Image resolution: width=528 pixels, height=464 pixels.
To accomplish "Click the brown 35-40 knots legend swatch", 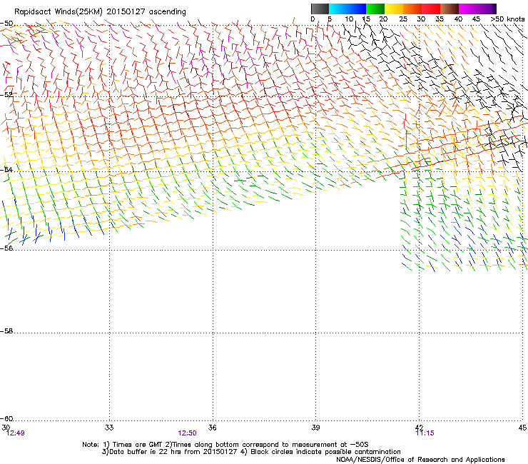I will [x=450, y=9].
